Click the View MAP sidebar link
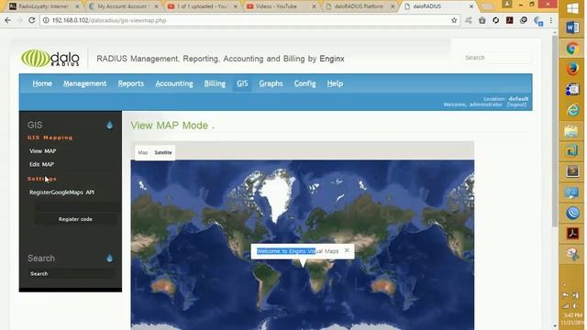This screenshot has width=587, height=330. [43, 151]
